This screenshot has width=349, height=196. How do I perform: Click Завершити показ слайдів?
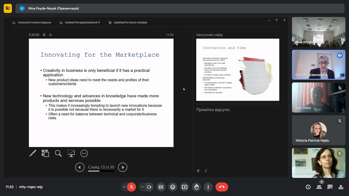click(x=128, y=23)
